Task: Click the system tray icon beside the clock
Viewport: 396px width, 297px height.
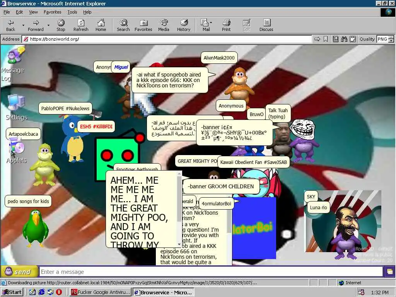Action: click(x=361, y=292)
